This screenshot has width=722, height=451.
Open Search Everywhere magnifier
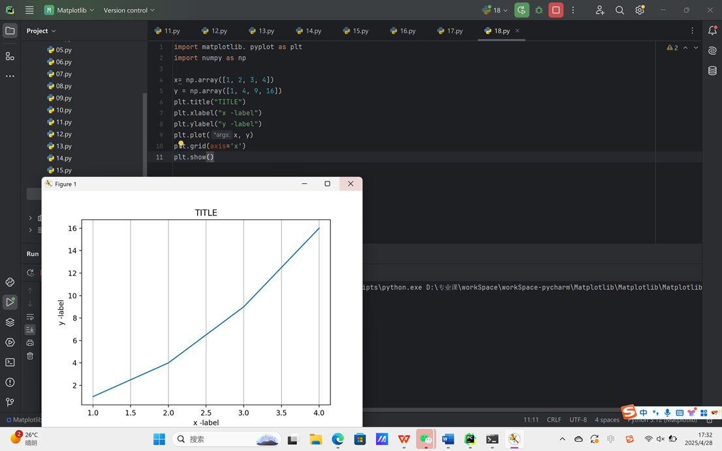(620, 10)
